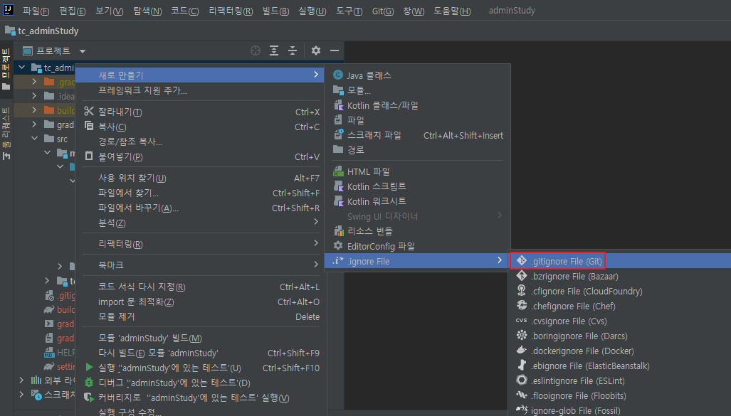Click the .dockerignore Docker whale icon
Image resolution: width=731 pixels, height=416 pixels.
pos(522,351)
